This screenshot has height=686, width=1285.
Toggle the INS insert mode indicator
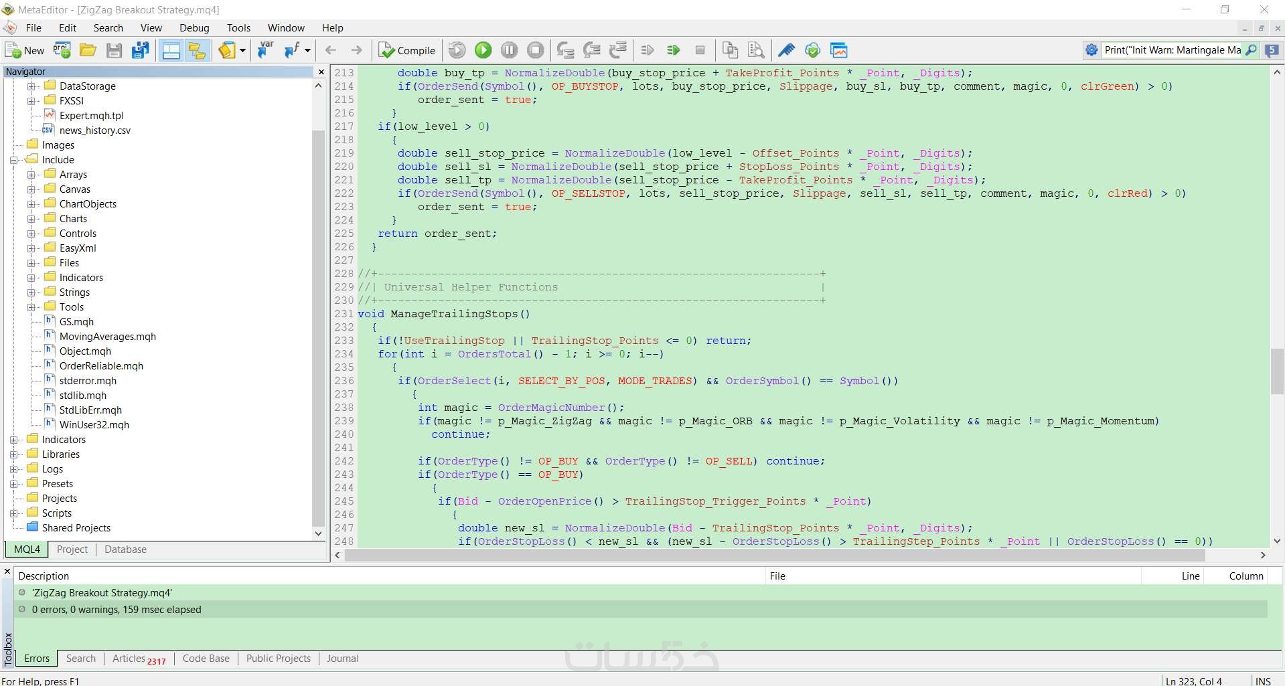1263,681
